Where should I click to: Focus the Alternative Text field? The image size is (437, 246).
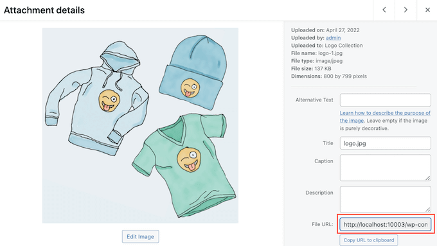385,100
